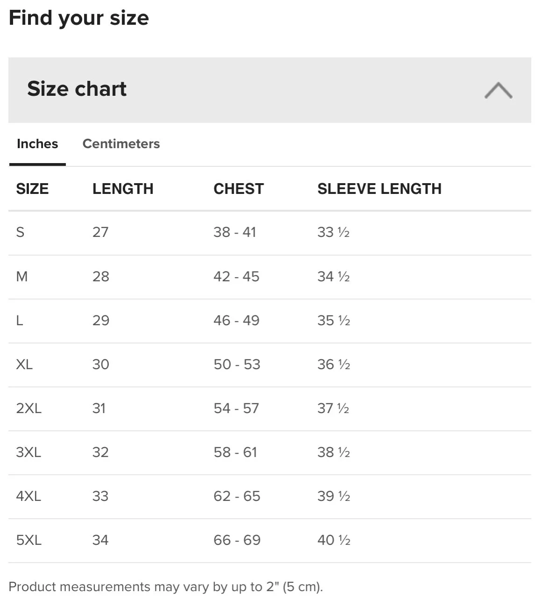Click the SIZE column header
Screen dimensions: 542x607
[x=32, y=189]
